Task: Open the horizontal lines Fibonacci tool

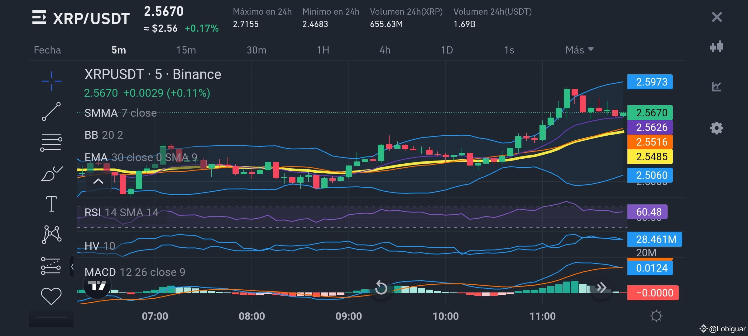Action: (51, 142)
